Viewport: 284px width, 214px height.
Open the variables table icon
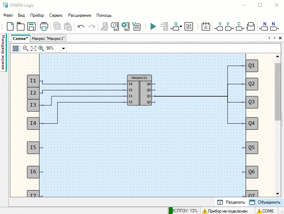click(x=136, y=26)
